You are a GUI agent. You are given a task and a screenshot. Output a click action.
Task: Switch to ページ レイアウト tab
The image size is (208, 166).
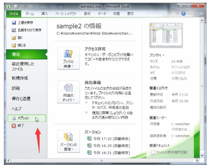coord(66,14)
